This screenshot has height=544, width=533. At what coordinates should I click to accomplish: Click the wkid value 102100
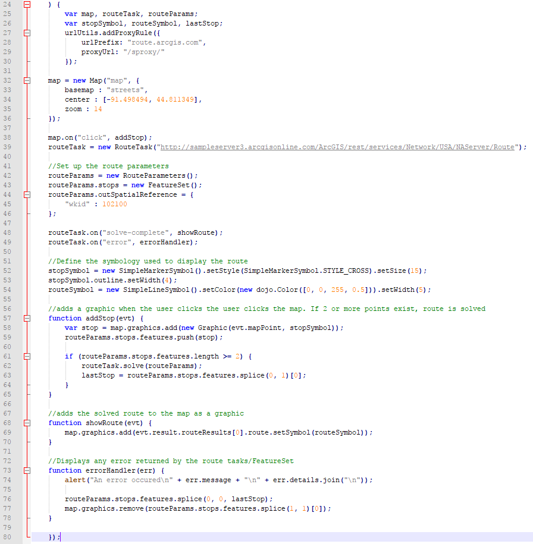115,205
